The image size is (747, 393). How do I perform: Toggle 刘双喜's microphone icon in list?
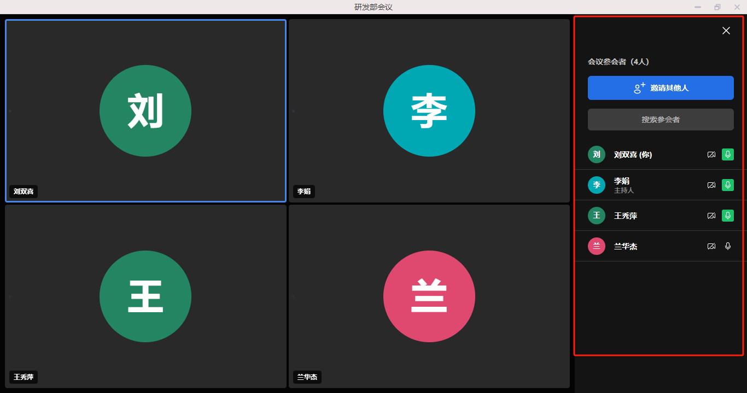pos(727,154)
